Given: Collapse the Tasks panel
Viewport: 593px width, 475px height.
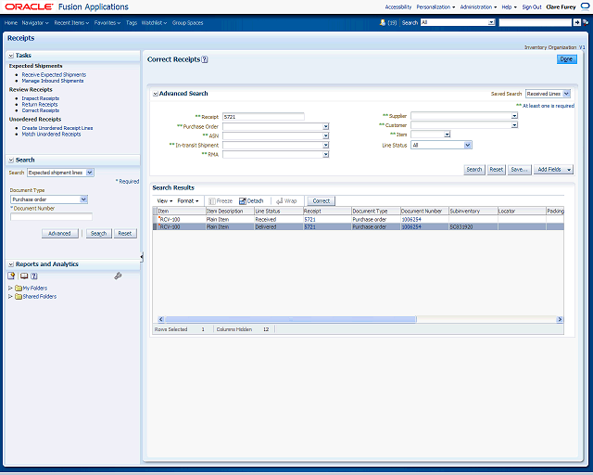Looking at the screenshot, I should tap(11, 56).
